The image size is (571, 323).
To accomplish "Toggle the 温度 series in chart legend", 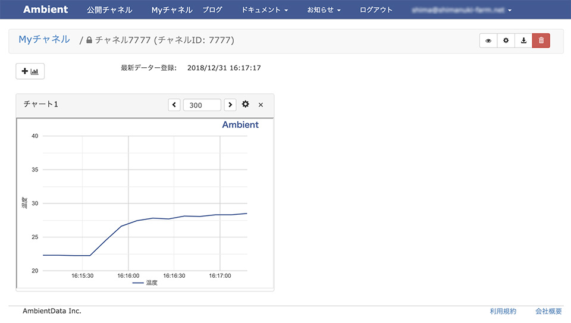I will click(145, 283).
